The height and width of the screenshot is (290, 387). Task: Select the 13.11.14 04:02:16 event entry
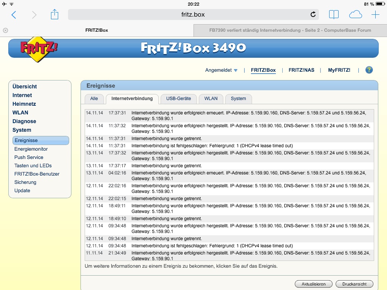[x=229, y=176]
